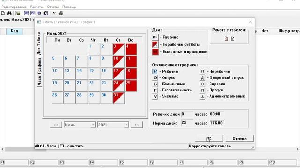Click the Sigma sum toolbar icon
The image size is (300, 168).
(54, 13)
